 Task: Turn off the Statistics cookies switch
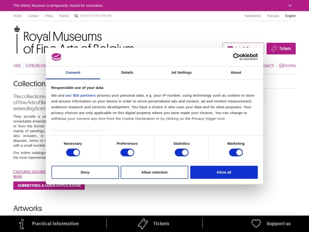pos(182,152)
